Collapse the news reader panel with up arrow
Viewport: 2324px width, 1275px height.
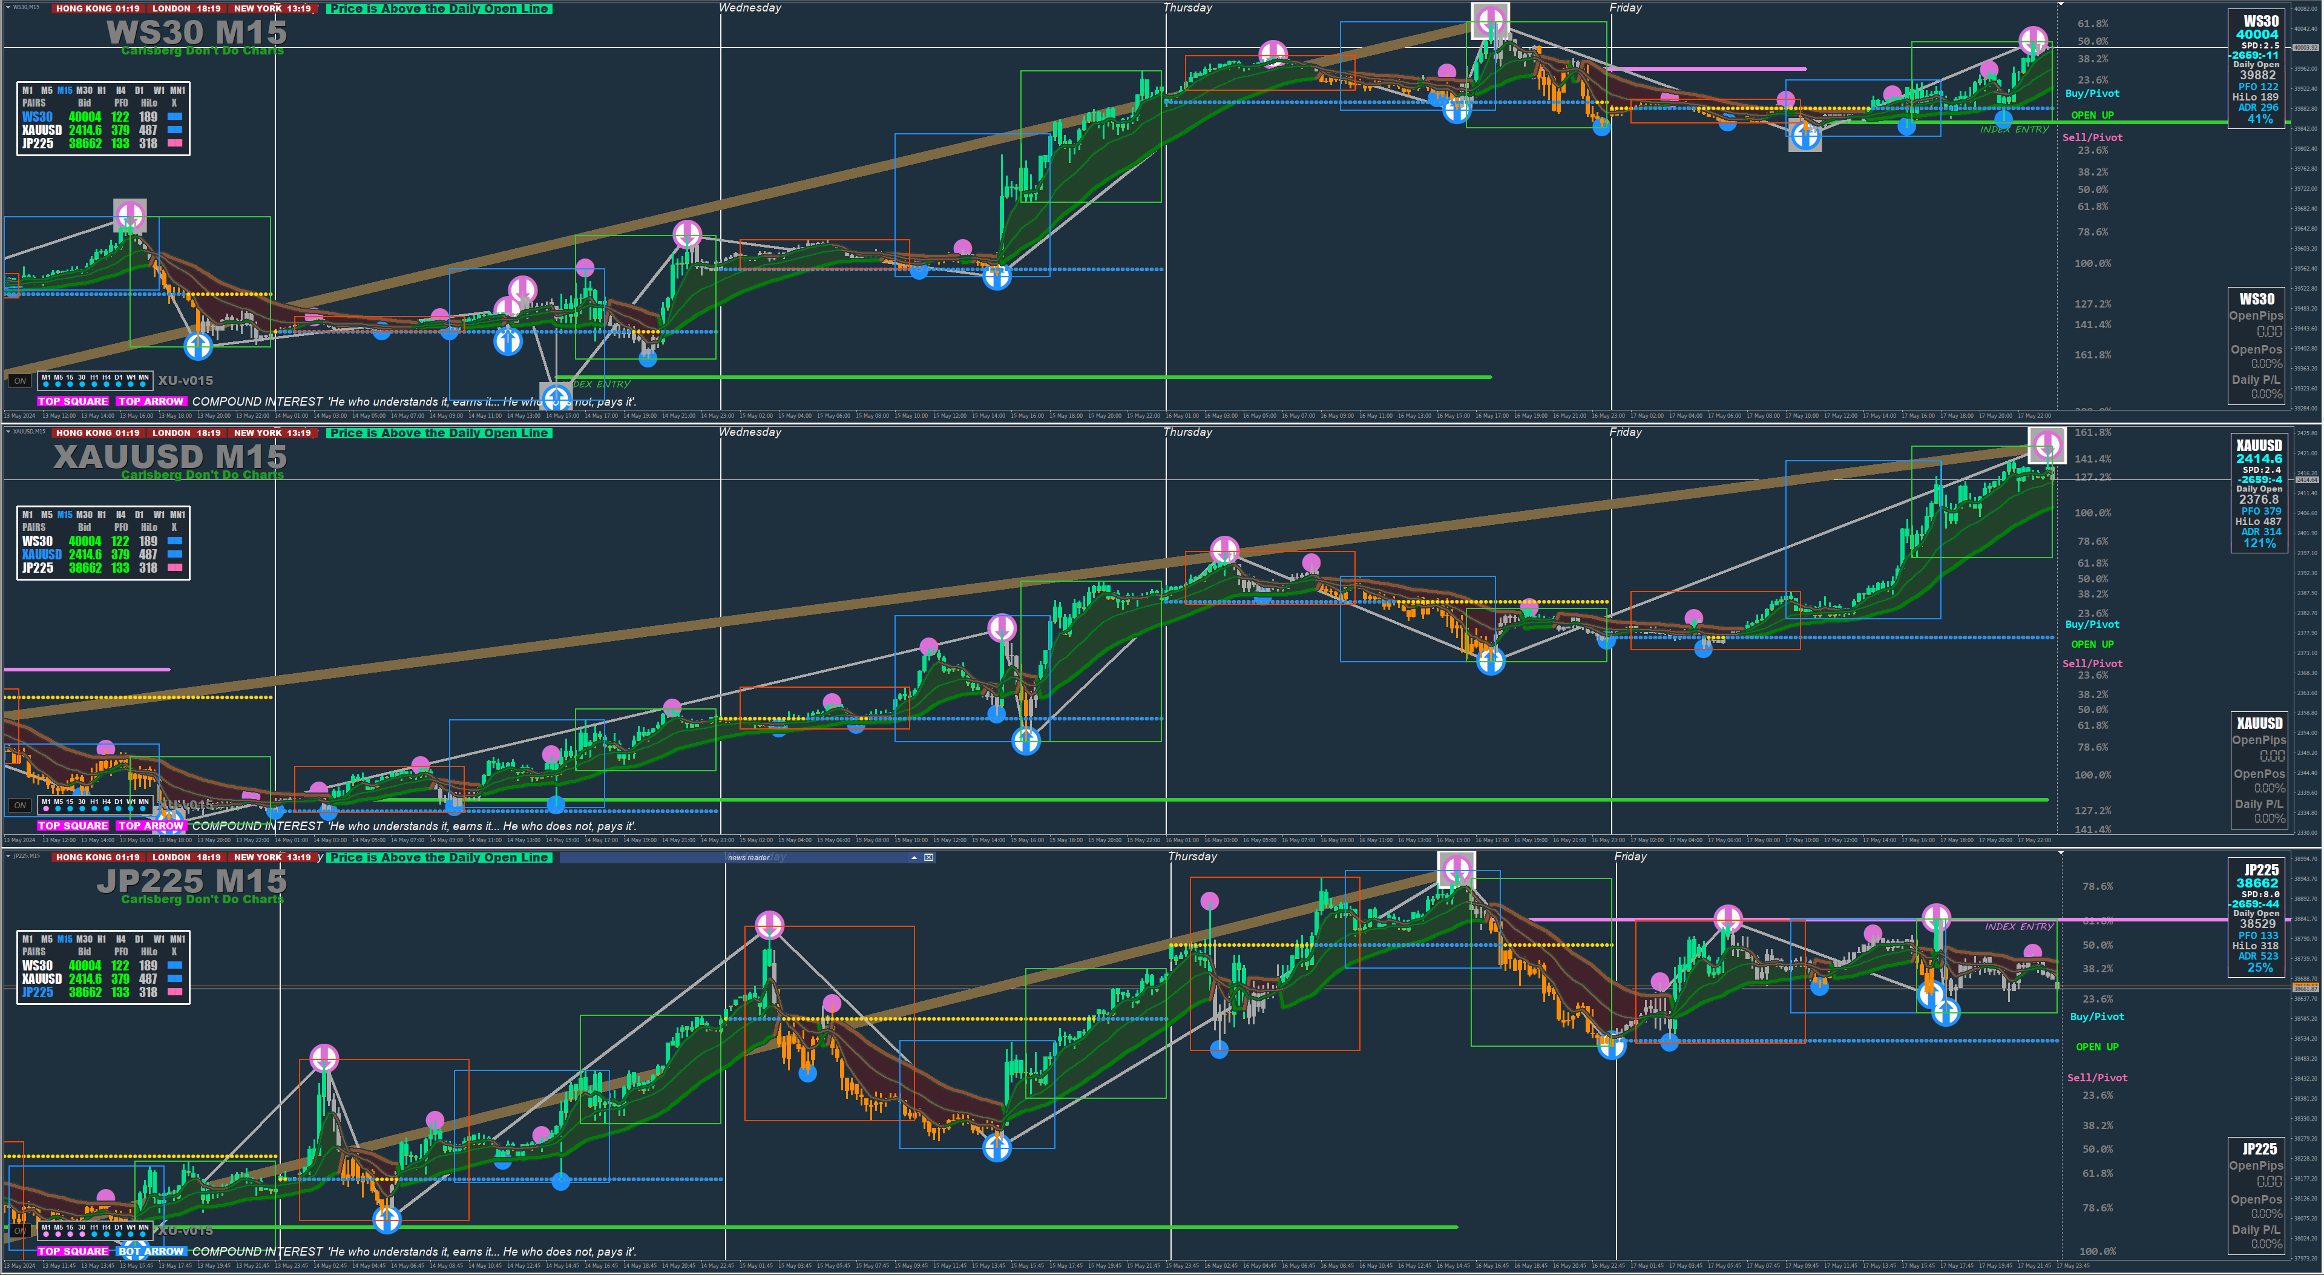(914, 857)
